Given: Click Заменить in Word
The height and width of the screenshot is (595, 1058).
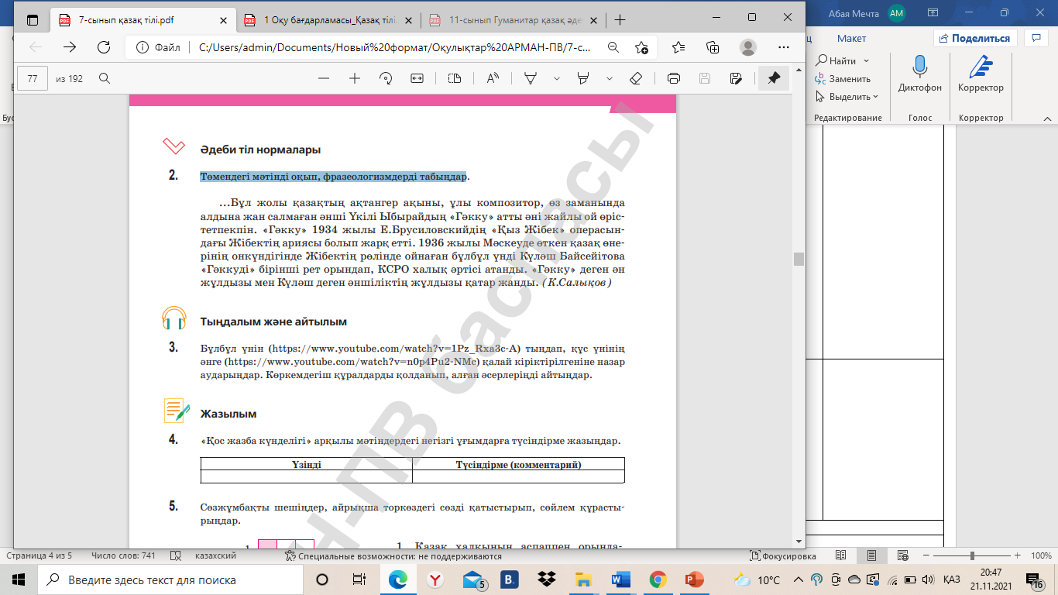Looking at the screenshot, I should click(x=843, y=79).
